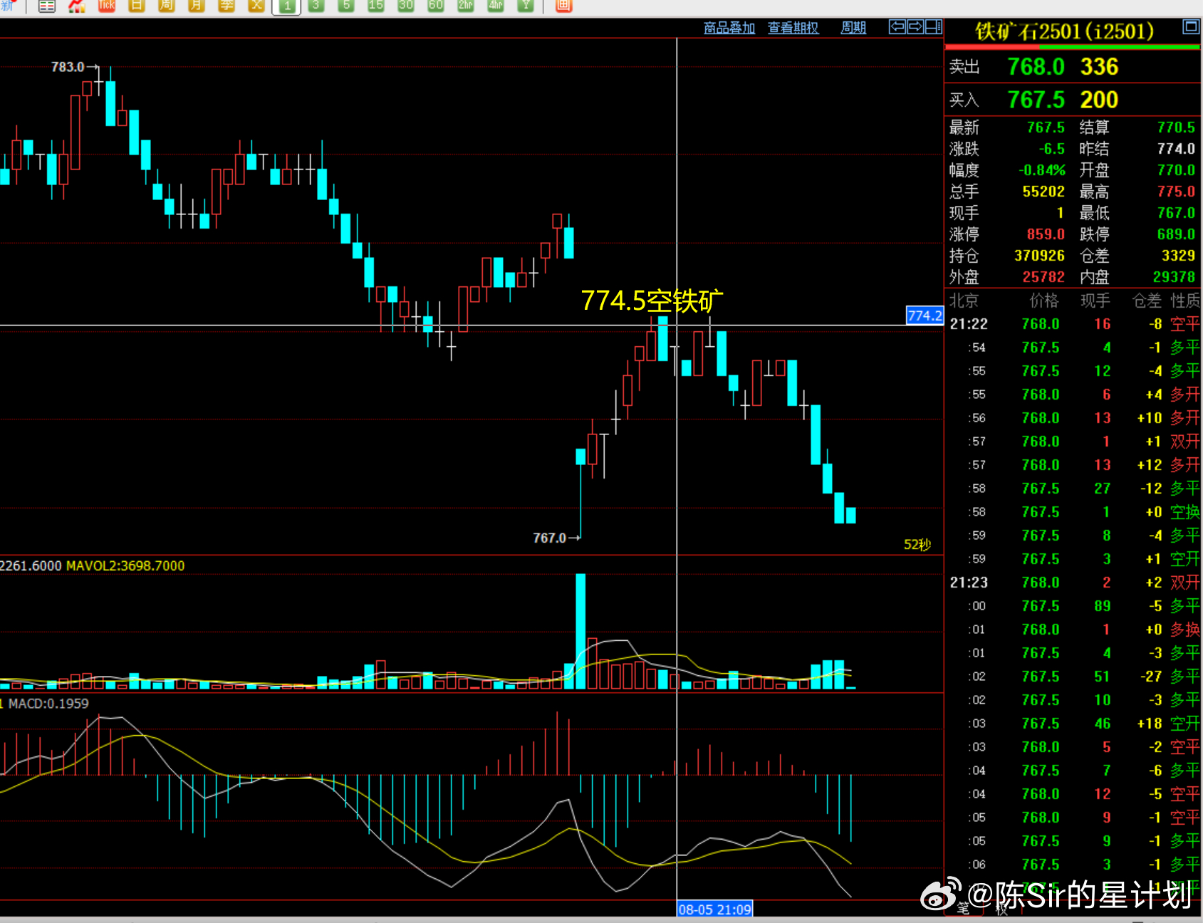Select the green Y period icon
This screenshot has width=1203, height=923.
(526, 6)
